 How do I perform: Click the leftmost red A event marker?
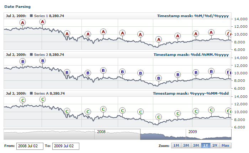click(x=23, y=23)
